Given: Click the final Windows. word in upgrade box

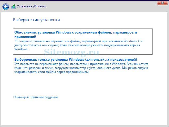Looking at the screenshot, I should click(21, 49).
